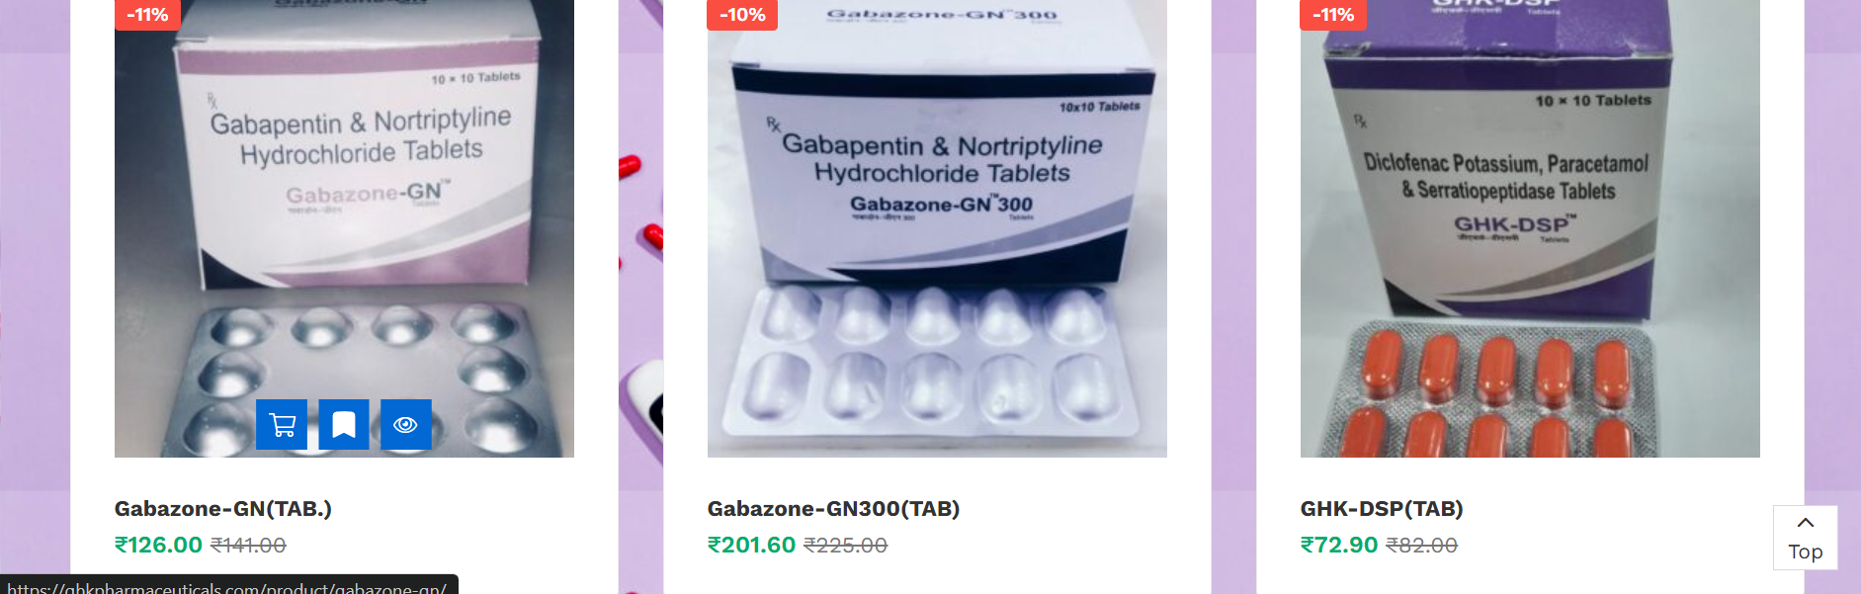1861x594 pixels.
Task: Click the ₹201.60 sale price
Action: click(x=751, y=546)
